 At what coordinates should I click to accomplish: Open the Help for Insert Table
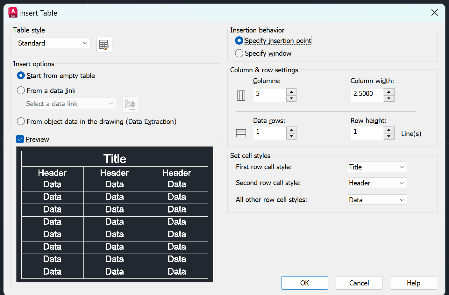click(x=413, y=283)
